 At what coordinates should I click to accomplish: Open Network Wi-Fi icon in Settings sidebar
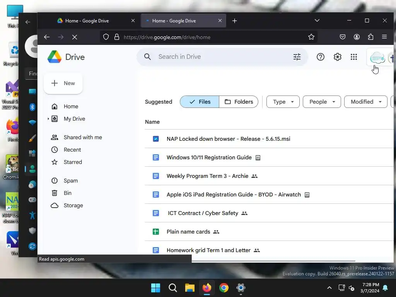pos(32,123)
